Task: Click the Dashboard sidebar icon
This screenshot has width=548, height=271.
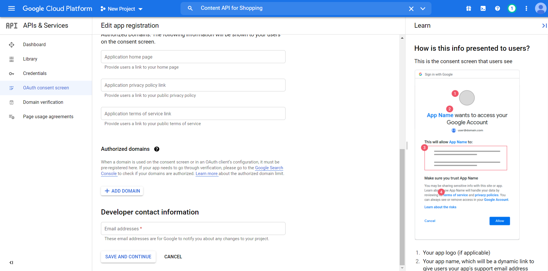Action: click(x=12, y=45)
